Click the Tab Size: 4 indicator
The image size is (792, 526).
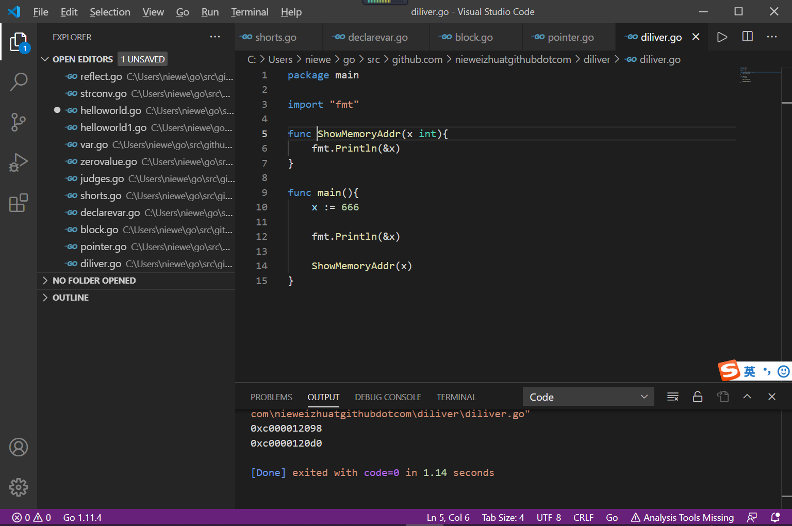point(503,517)
